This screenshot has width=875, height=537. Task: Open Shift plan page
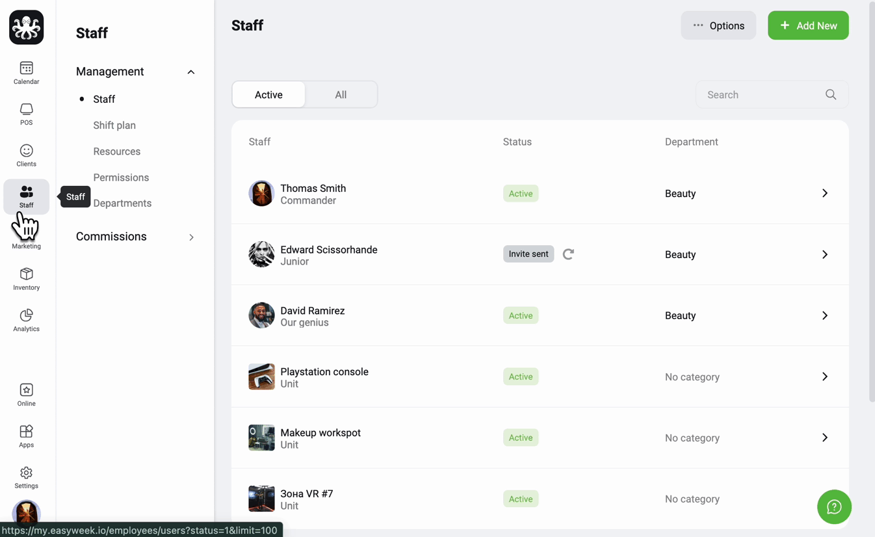pos(114,125)
